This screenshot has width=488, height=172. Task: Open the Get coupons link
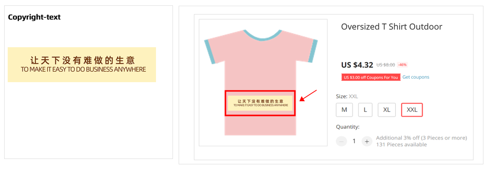tap(416, 77)
